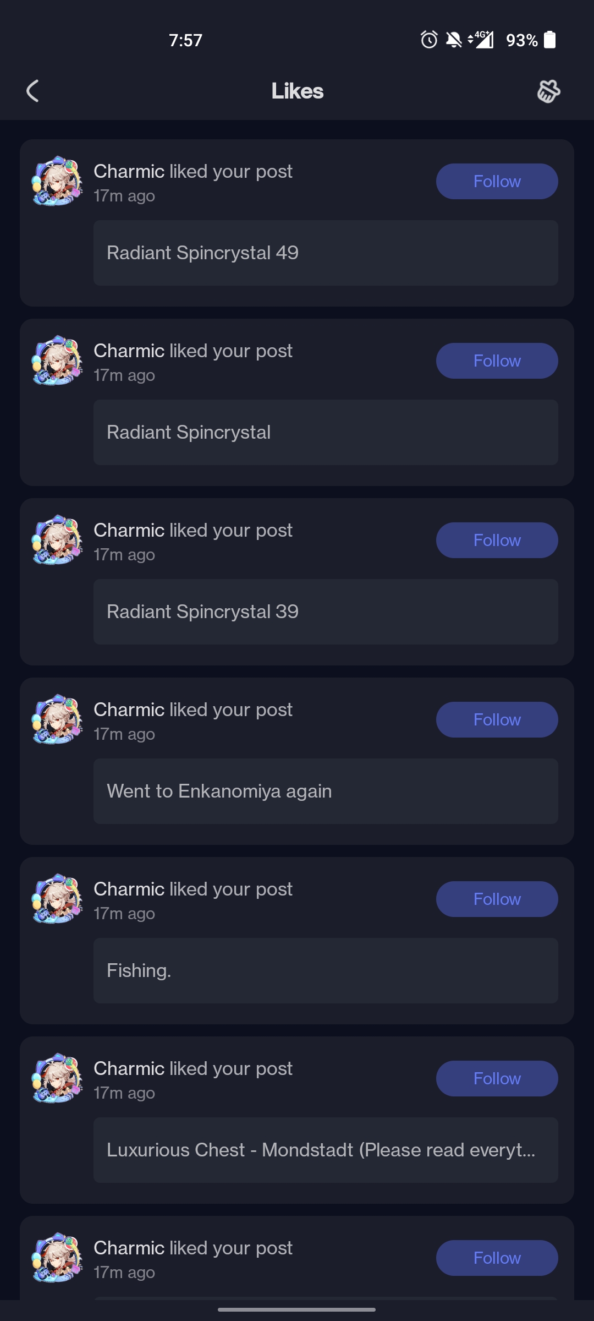The image size is (594, 1321).
Task: Open Charmic's avatar on Radiant Spincrystal 49 like
Action: click(57, 181)
